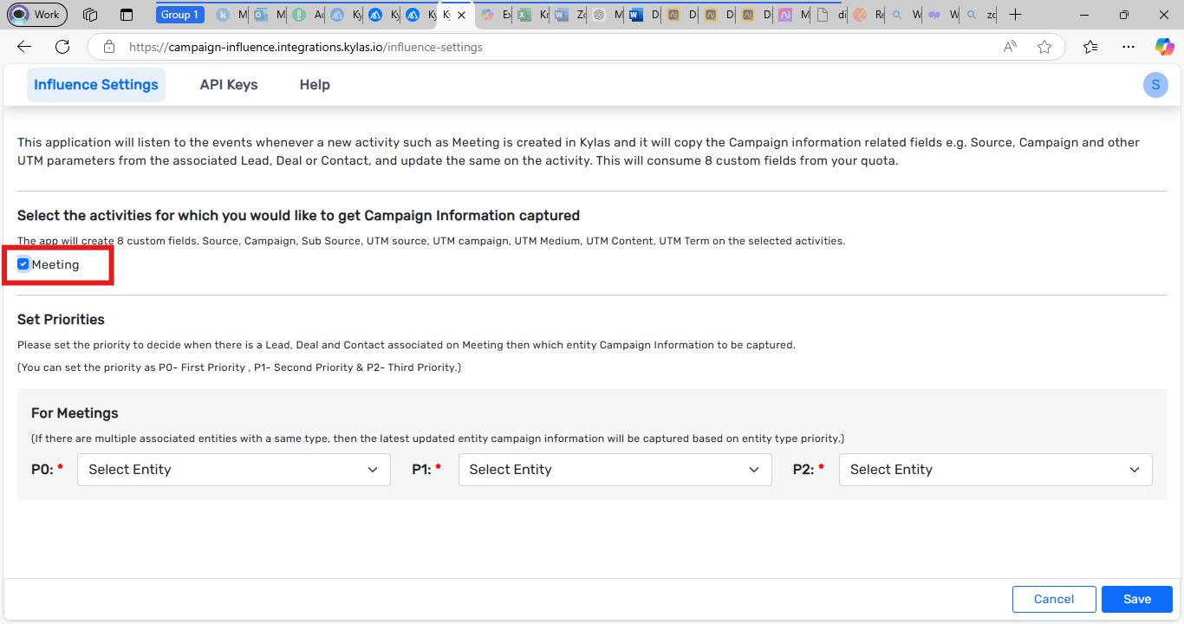The width and height of the screenshot is (1184, 624).
Task: Close the active Kylas tab
Action: [x=462, y=15]
